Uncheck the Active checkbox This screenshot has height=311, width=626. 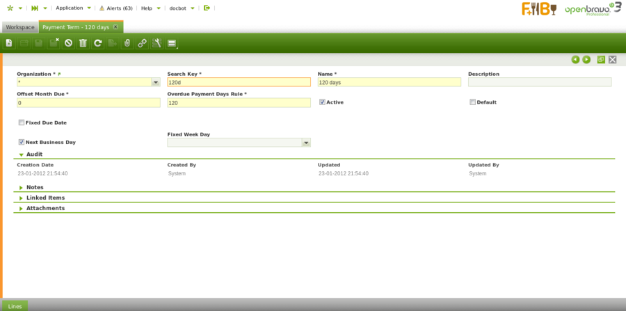[322, 102]
